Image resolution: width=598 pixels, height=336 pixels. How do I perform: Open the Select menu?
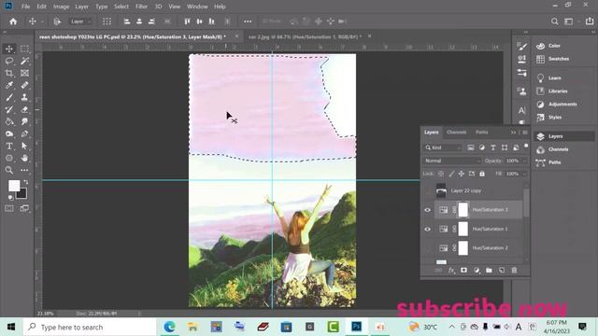tap(121, 7)
